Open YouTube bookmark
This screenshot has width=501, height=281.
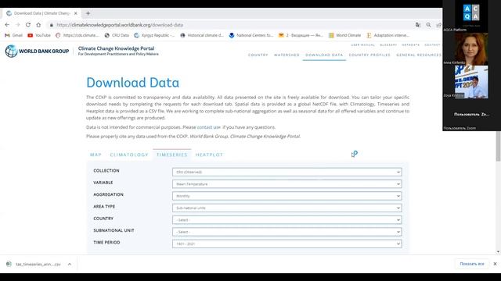click(x=39, y=35)
